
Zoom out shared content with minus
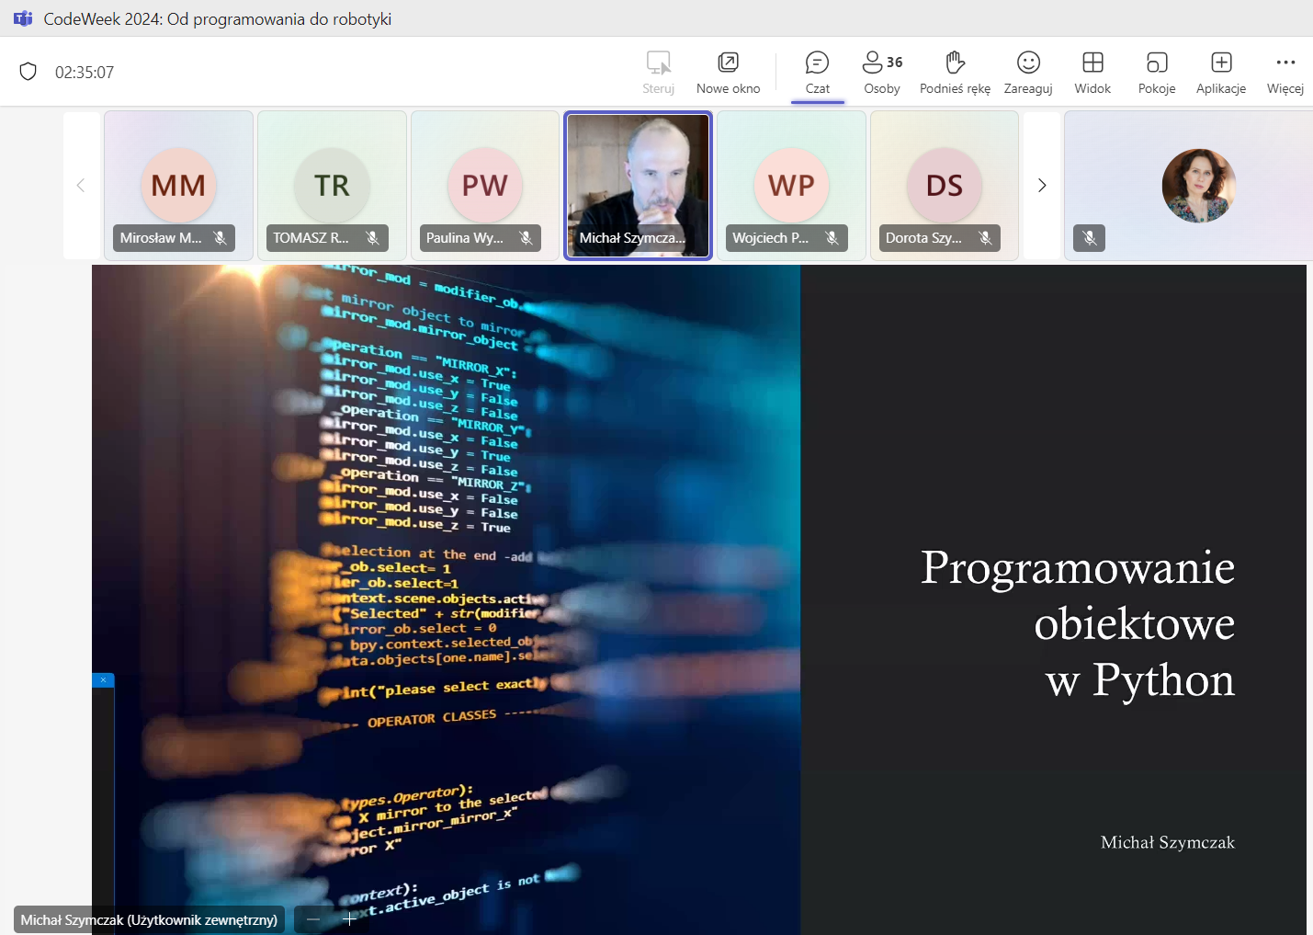click(313, 918)
